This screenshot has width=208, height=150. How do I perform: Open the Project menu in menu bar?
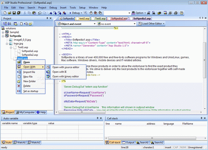(x=42, y=8)
